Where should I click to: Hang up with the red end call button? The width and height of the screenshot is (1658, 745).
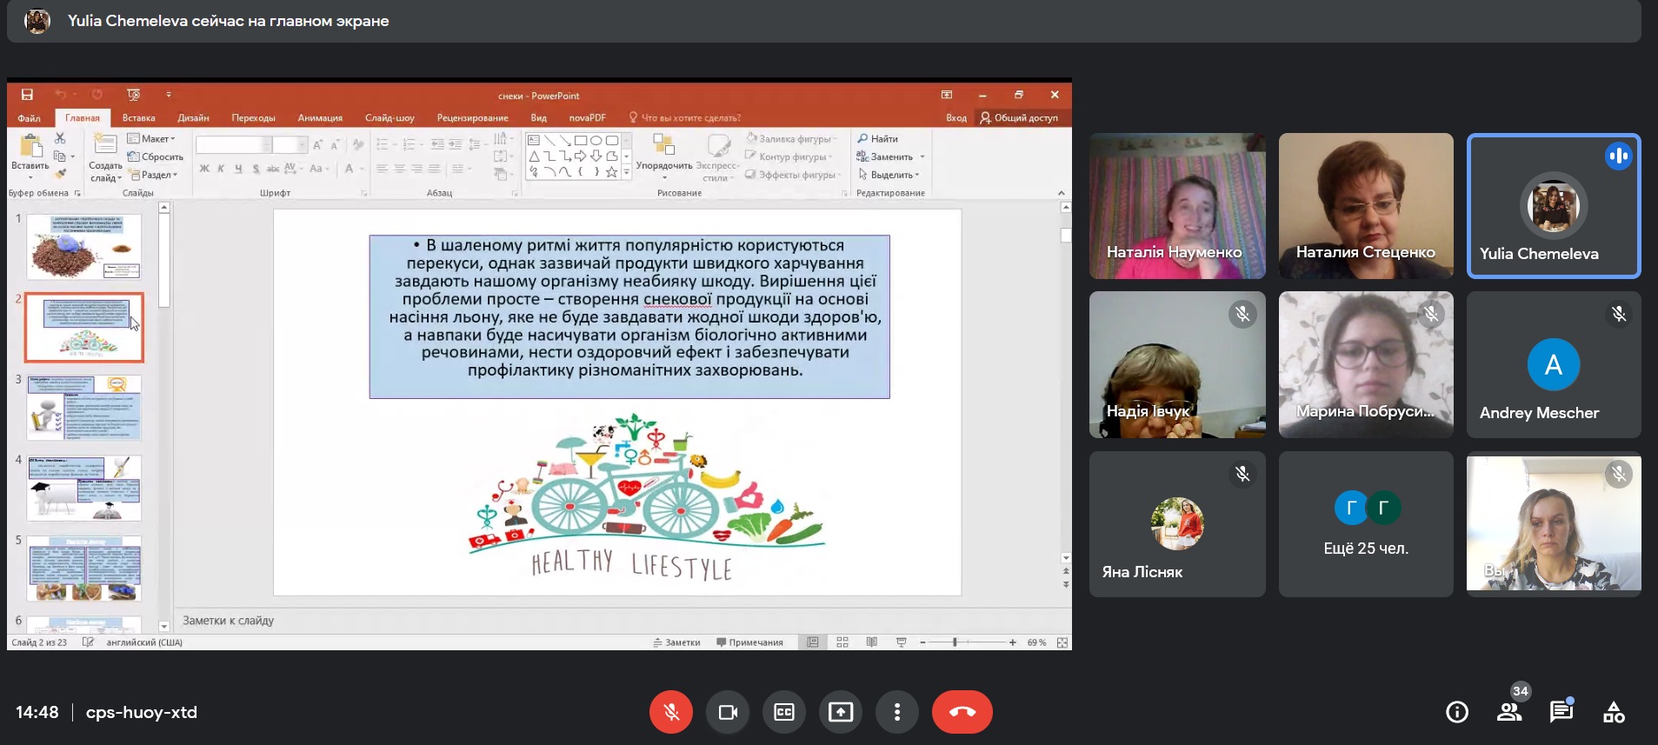click(x=962, y=712)
